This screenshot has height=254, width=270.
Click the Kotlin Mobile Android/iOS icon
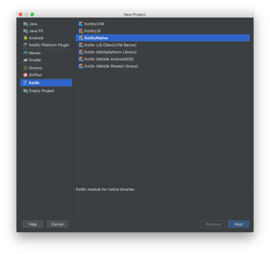pos(81,59)
